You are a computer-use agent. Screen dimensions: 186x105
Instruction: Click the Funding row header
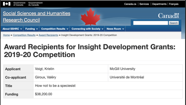coord(19,94)
